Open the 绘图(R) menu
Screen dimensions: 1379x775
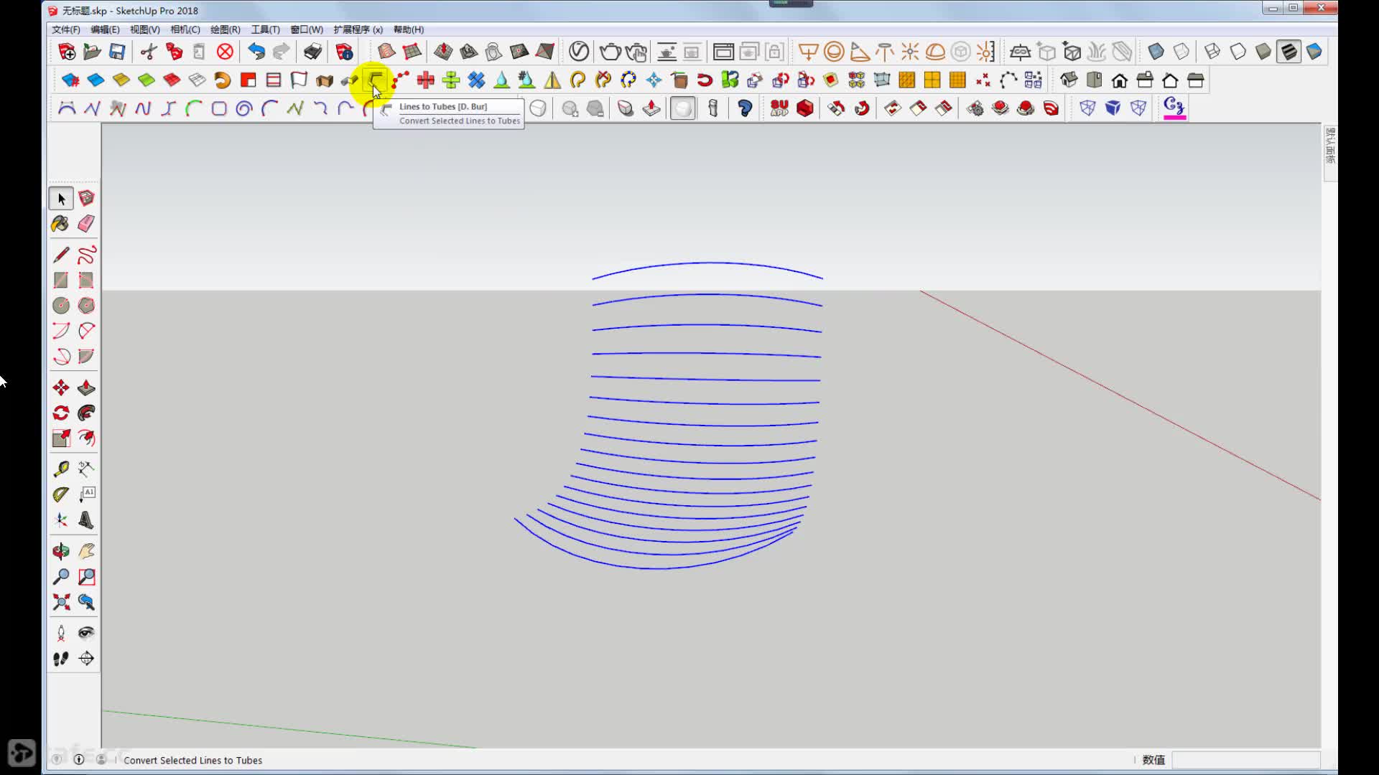225,29
